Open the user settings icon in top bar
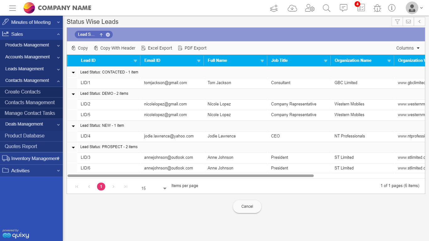The width and height of the screenshot is (429, 241). (310, 8)
